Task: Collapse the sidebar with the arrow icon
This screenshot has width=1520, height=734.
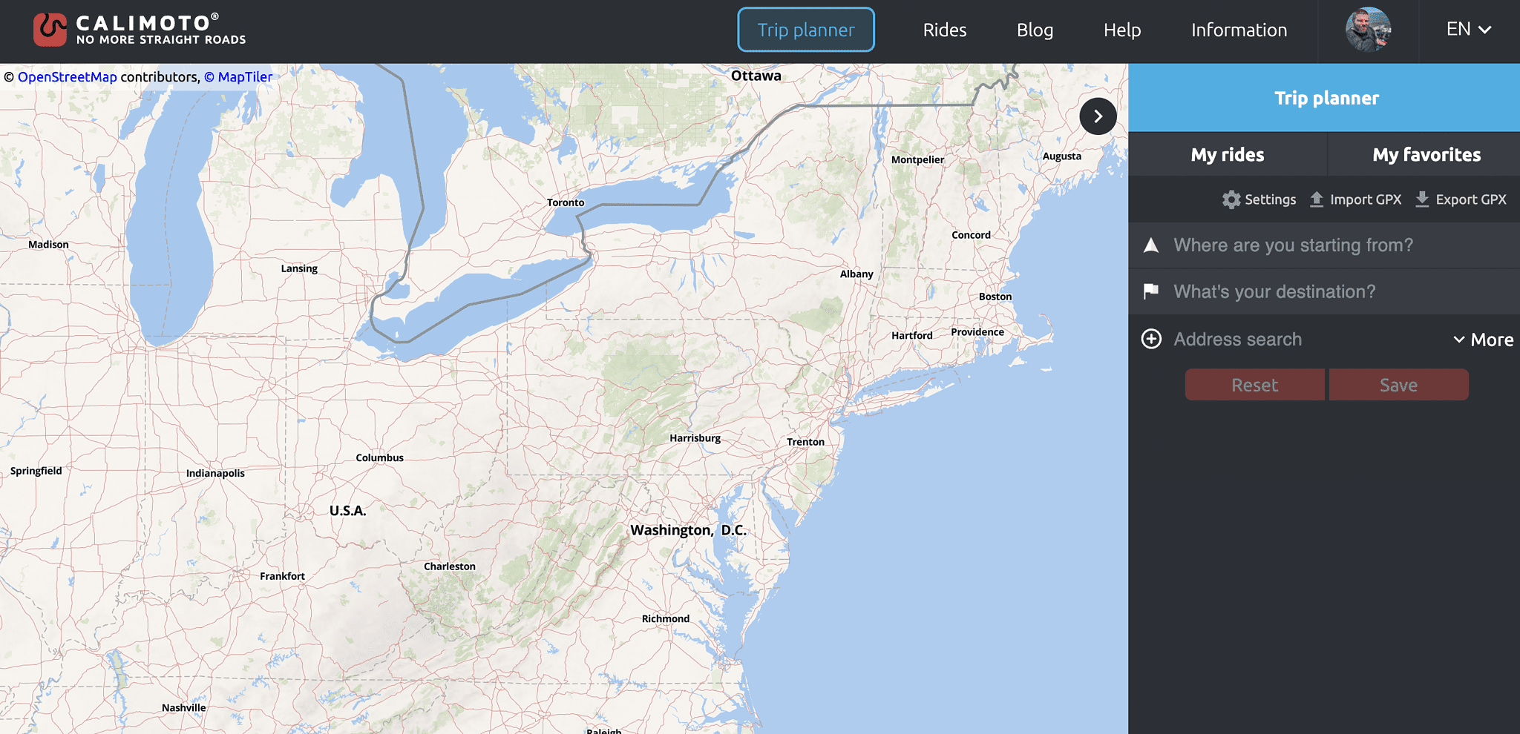Action: click(x=1098, y=116)
